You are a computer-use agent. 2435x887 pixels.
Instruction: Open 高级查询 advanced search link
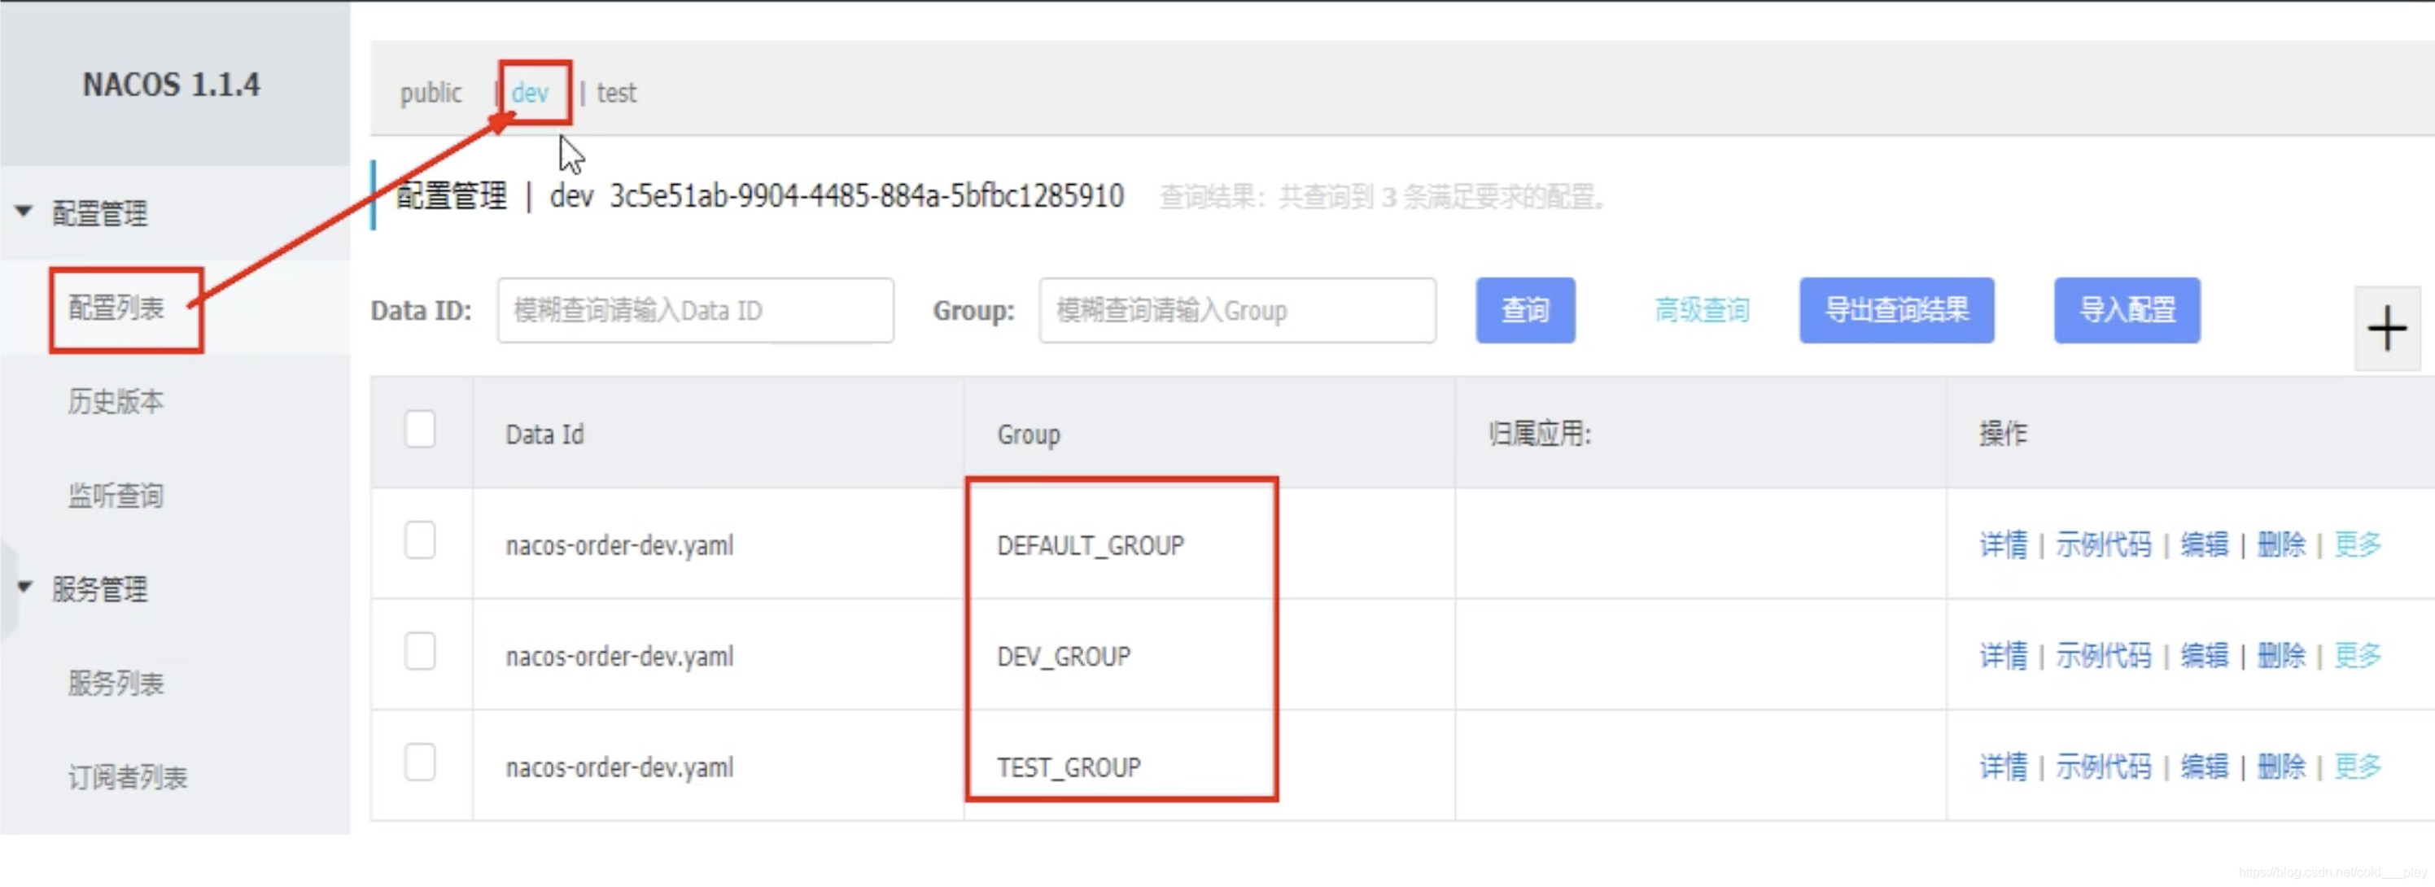1703,310
